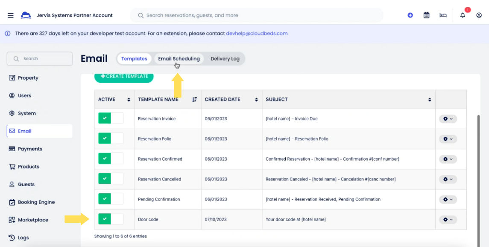Open the Delivery Log tab
Viewport: 489px width, 247px height.
coord(225,59)
